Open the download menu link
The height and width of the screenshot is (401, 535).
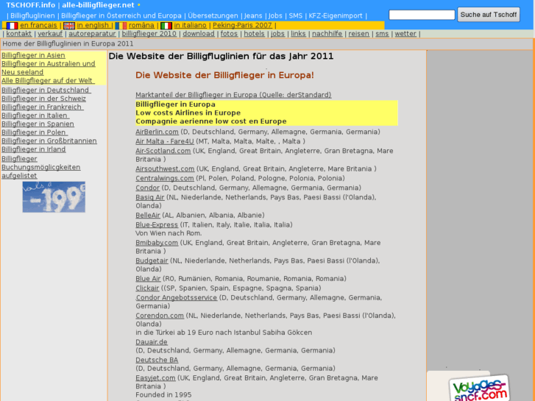tap(199, 33)
